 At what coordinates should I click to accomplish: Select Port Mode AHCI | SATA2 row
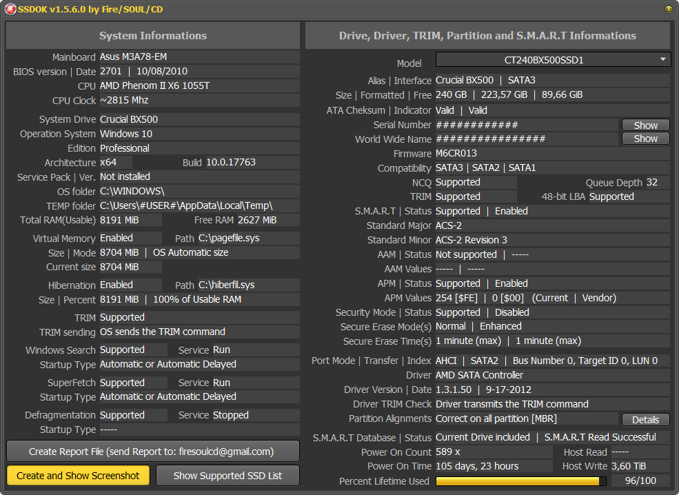pos(553,361)
